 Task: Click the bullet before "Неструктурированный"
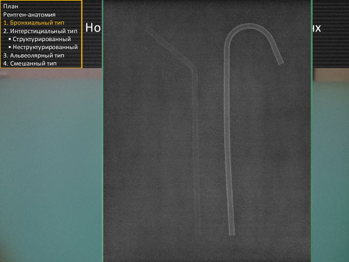tap(9, 47)
